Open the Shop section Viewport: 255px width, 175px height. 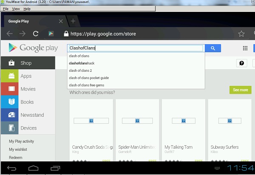click(28, 63)
